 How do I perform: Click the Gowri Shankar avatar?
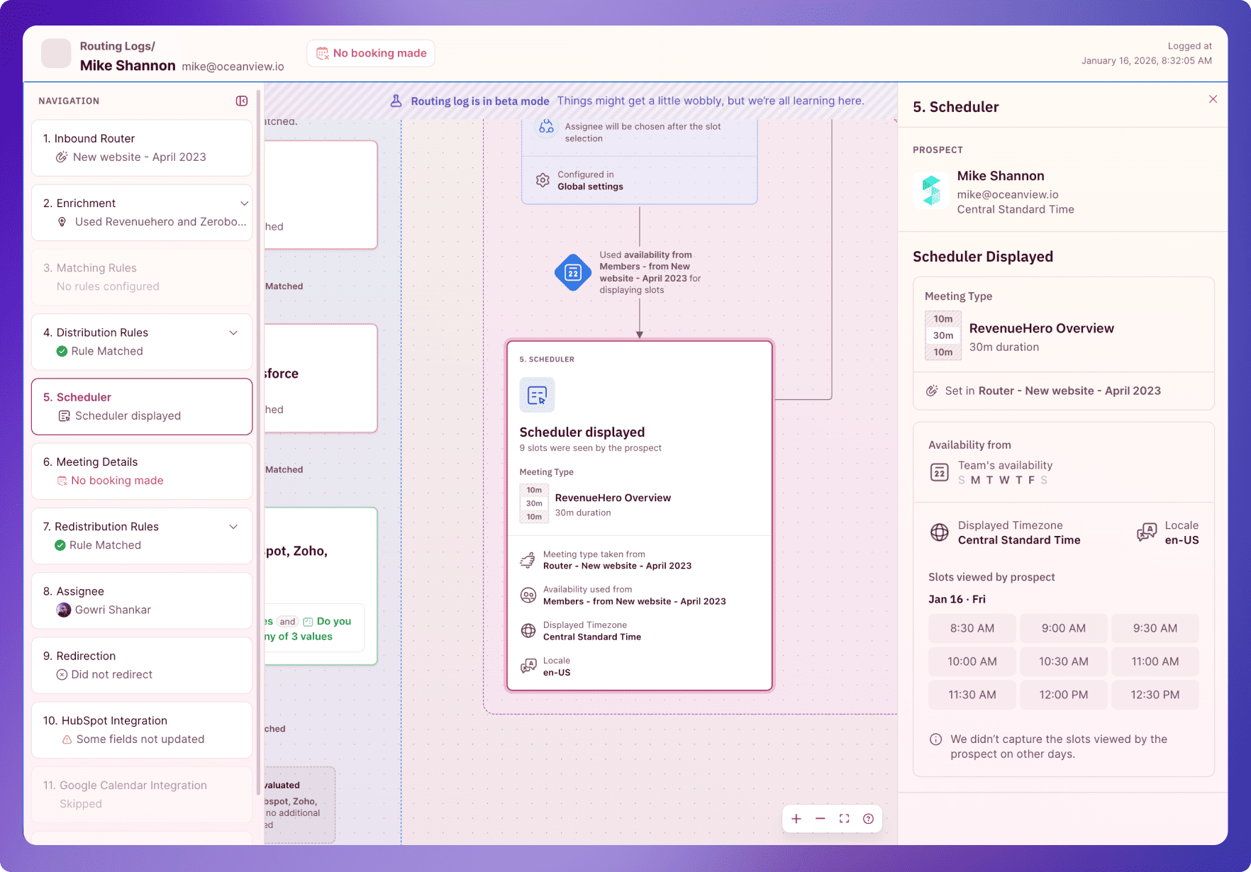click(x=64, y=610)
